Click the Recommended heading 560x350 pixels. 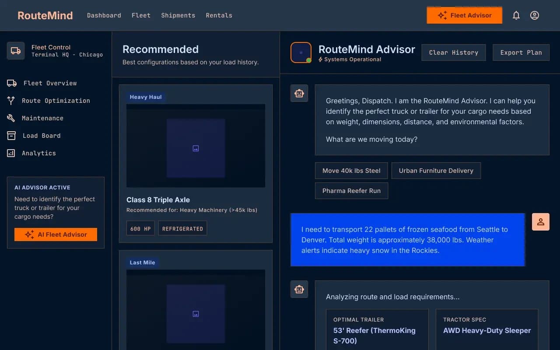161,49
